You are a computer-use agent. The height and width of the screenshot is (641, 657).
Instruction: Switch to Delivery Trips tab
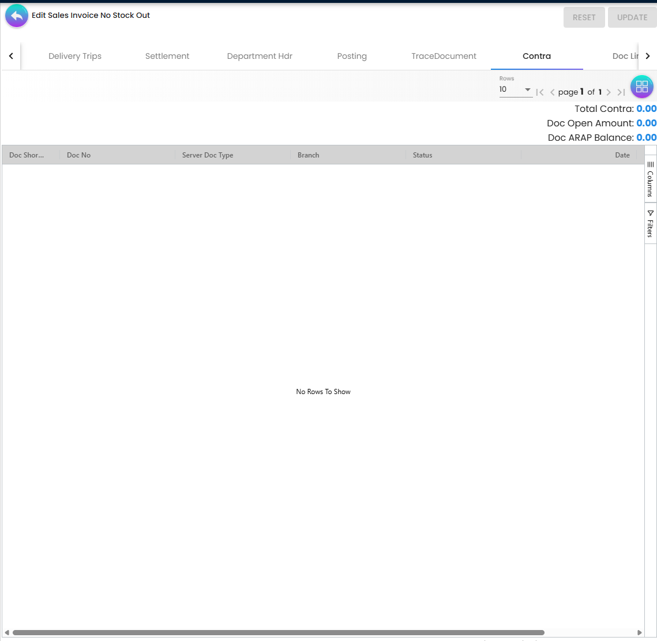point(75,56)
